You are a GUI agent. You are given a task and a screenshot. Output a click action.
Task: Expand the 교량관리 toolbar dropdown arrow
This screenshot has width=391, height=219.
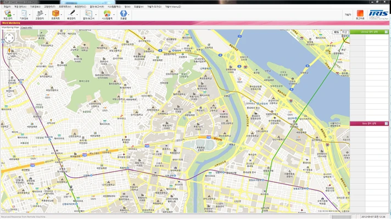[46, 15]
